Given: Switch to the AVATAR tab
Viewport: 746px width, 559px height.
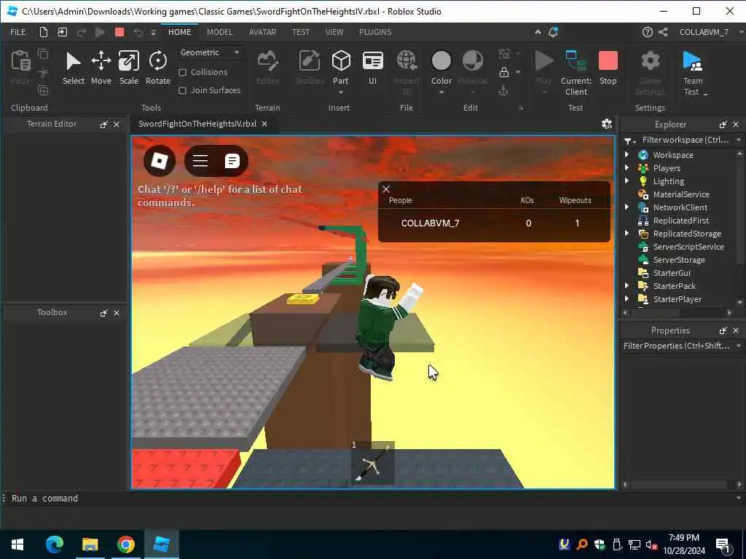Looking at the screenshot, I should (x=262, y=32).
